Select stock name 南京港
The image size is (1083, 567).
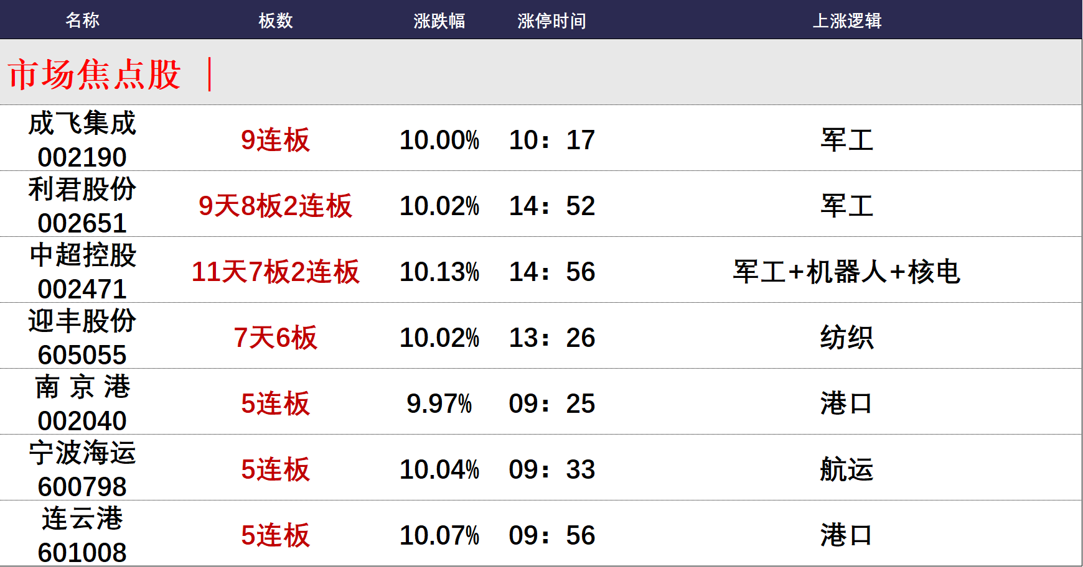pyautogui.click(x=82, y=387)
